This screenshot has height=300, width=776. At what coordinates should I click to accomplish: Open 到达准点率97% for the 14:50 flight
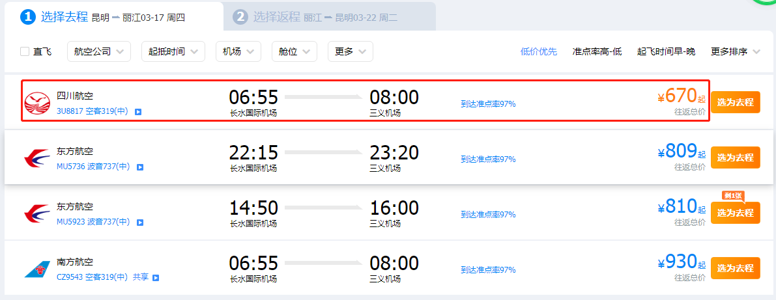(488, 215)
